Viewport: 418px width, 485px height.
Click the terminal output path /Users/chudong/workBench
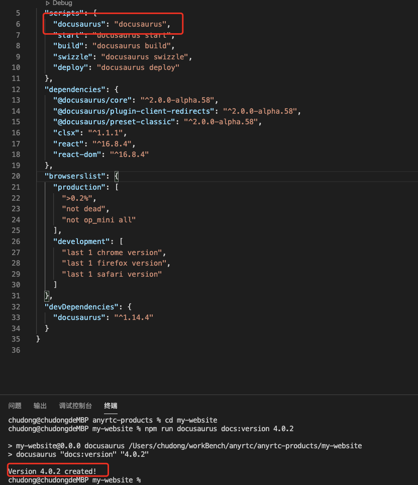245,446
